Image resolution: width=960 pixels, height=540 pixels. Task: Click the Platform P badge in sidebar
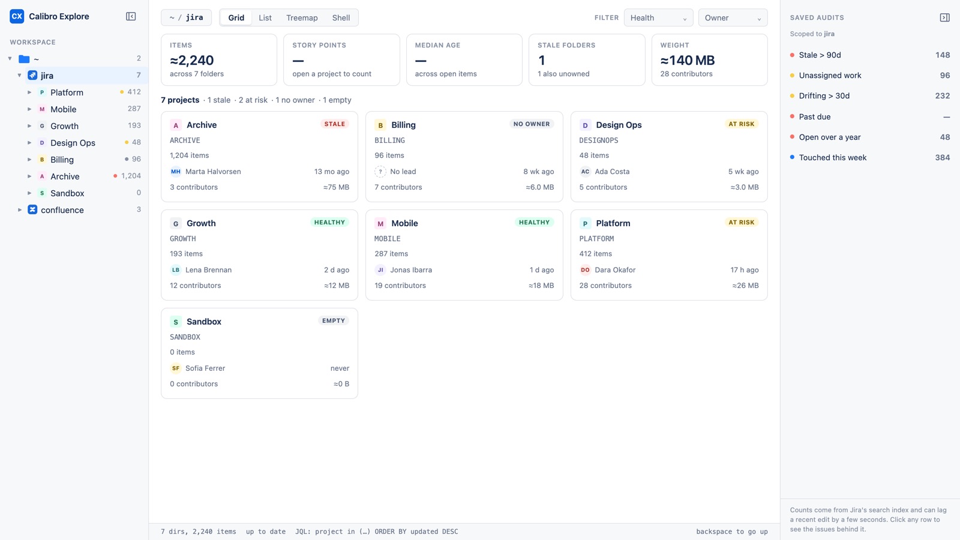click(x=42, y=92)
